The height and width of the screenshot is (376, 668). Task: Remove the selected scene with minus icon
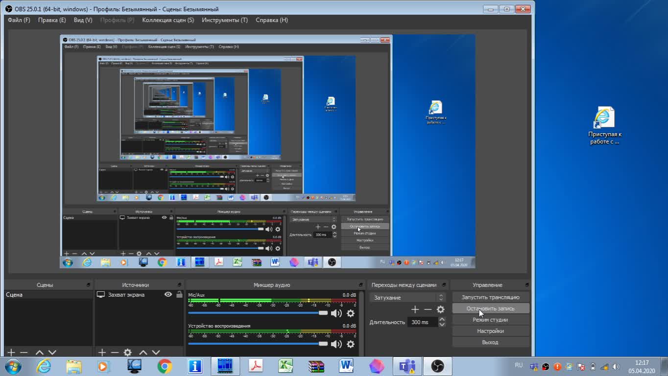click(24, 352)
